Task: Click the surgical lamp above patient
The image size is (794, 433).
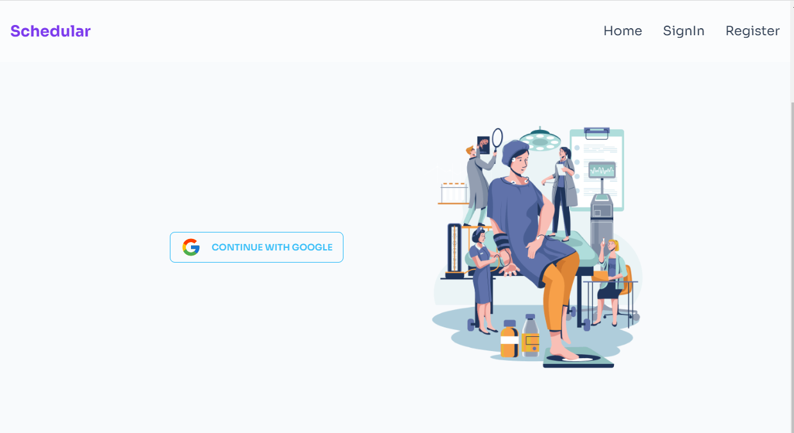Action: point(540,138)
